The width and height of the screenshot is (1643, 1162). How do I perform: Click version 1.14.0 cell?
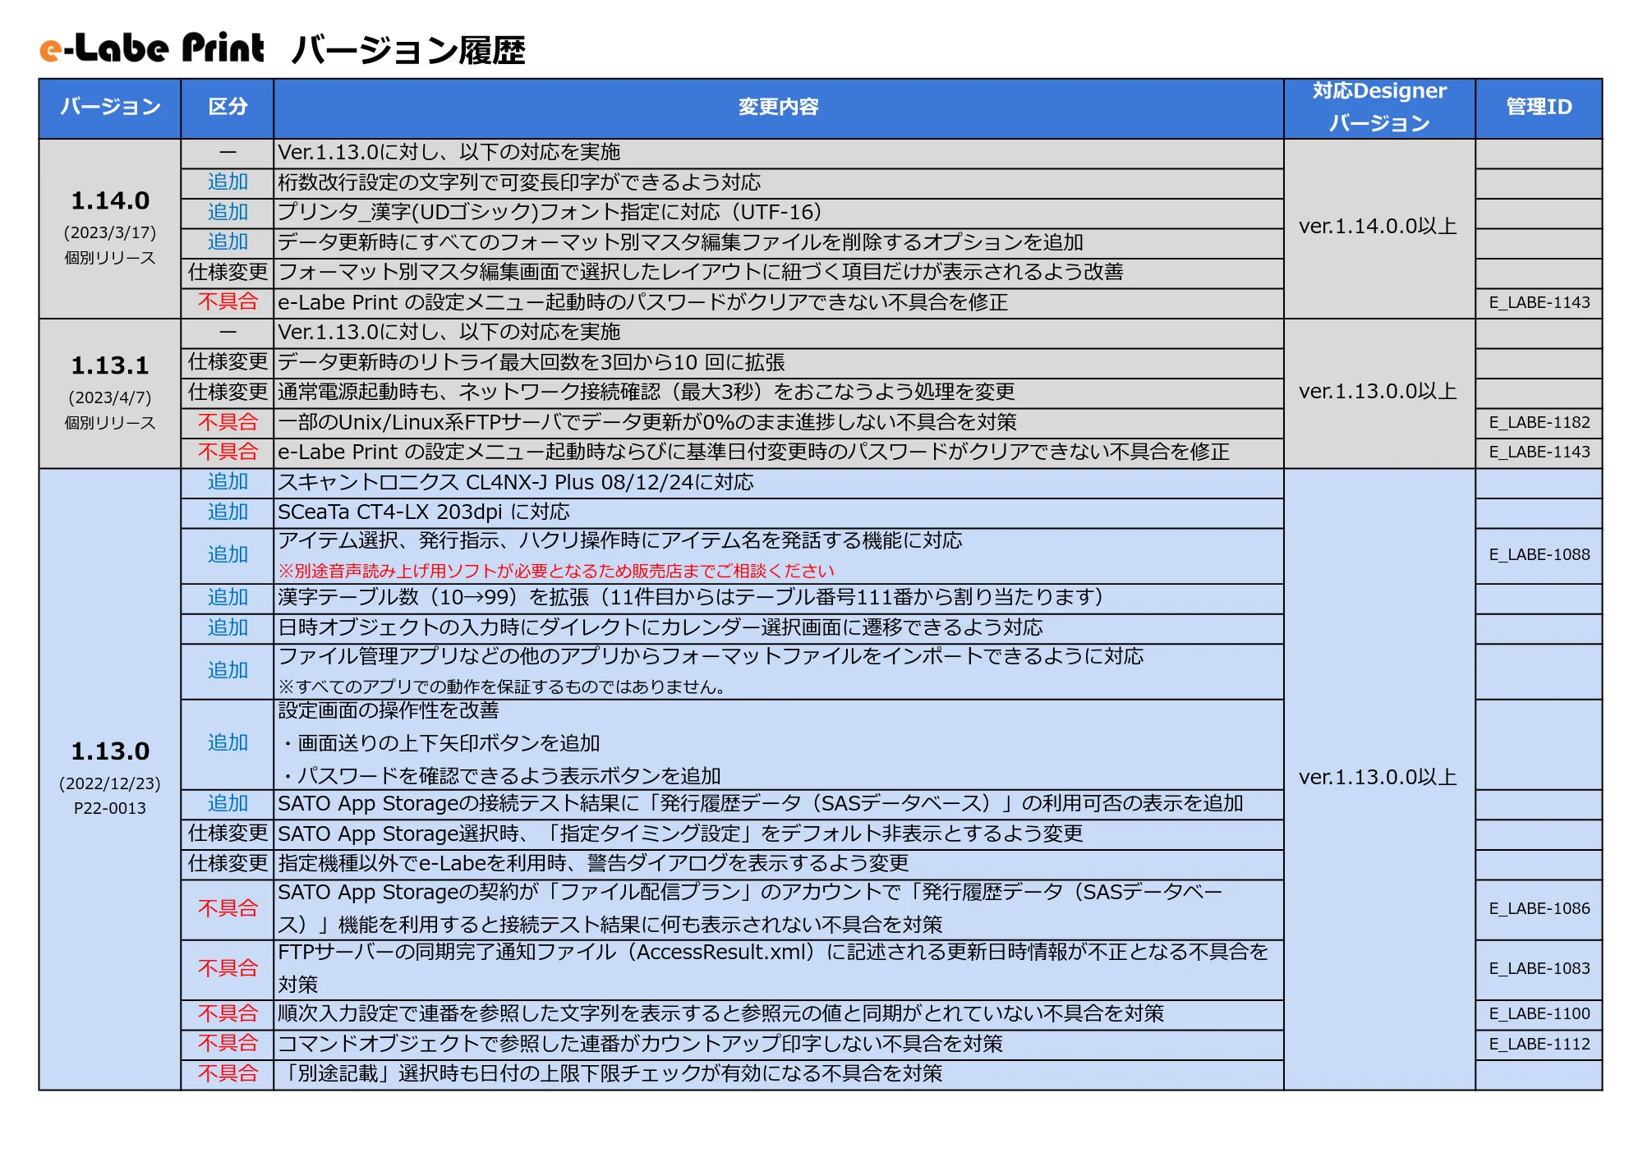click(x=110, y=228)
